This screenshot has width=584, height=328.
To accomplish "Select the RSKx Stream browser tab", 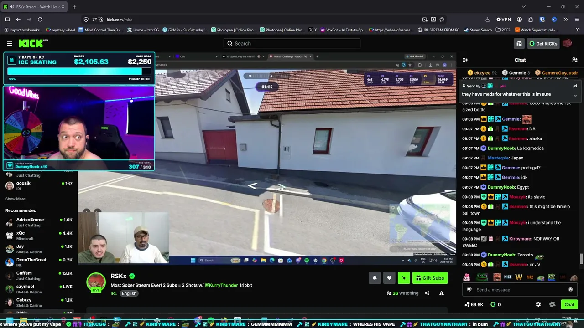I will click(35, 7).
